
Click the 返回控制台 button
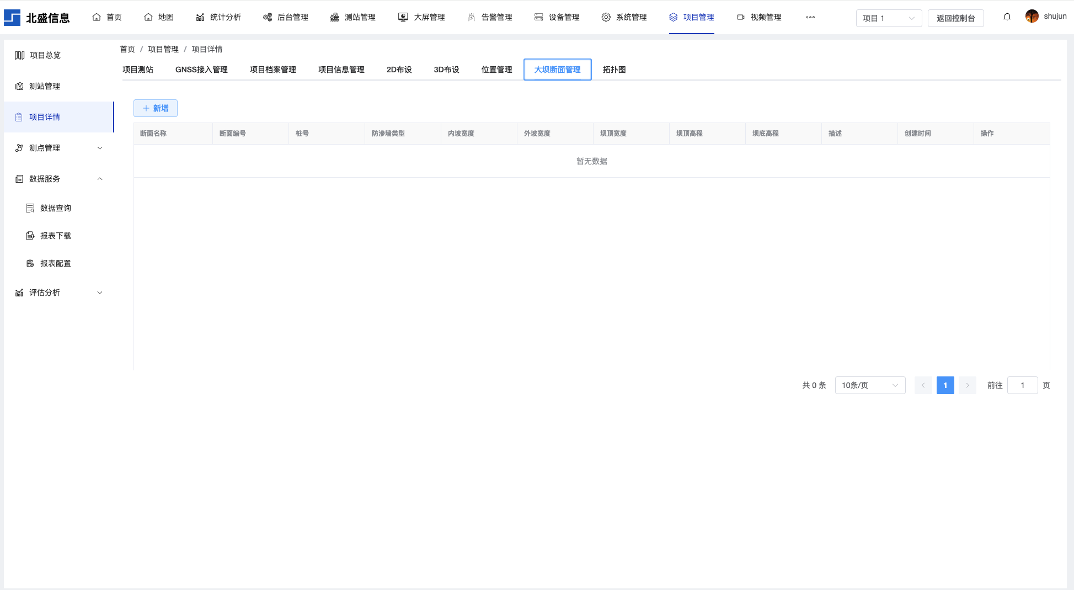955,18
